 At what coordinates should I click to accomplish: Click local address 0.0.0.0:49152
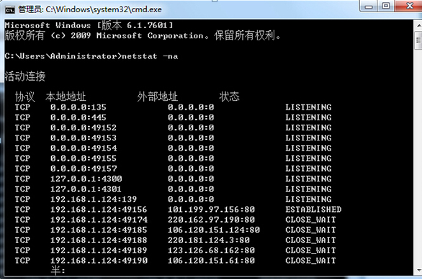[84, 128]
